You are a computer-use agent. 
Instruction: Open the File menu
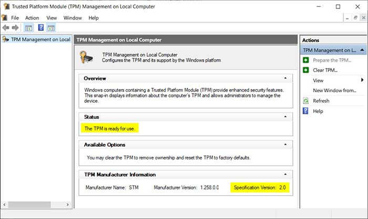tap(15, 18)
